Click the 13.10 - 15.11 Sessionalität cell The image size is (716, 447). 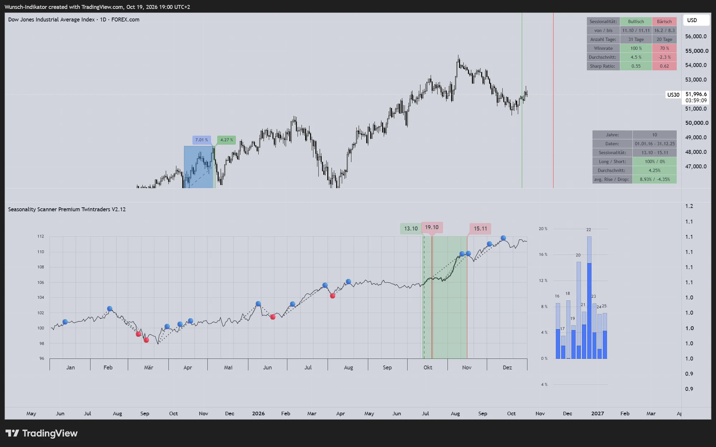(654, 152)
